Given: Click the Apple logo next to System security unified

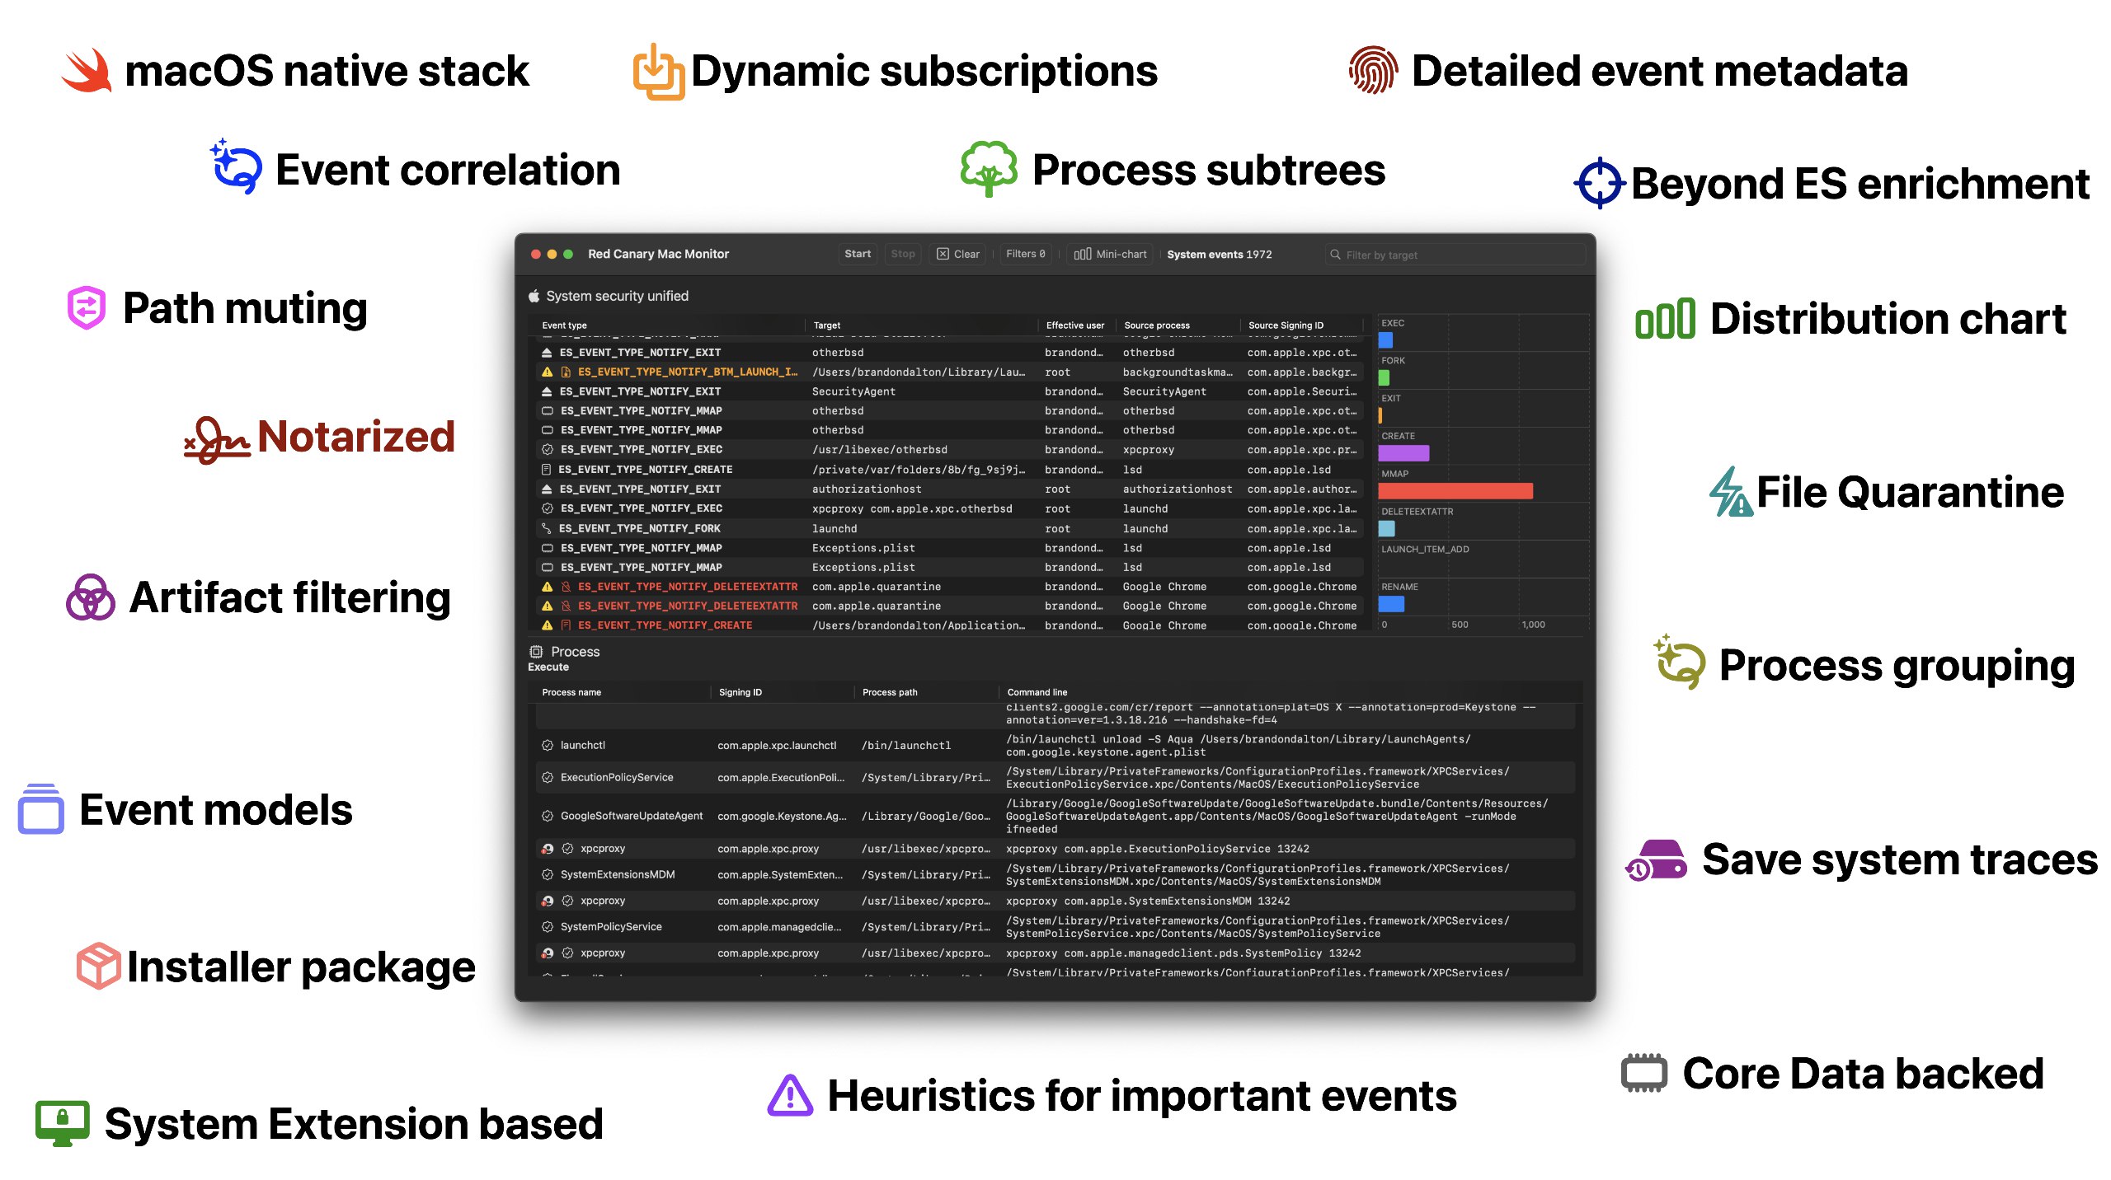Looking at the screenshot, I should click(534, 296).
